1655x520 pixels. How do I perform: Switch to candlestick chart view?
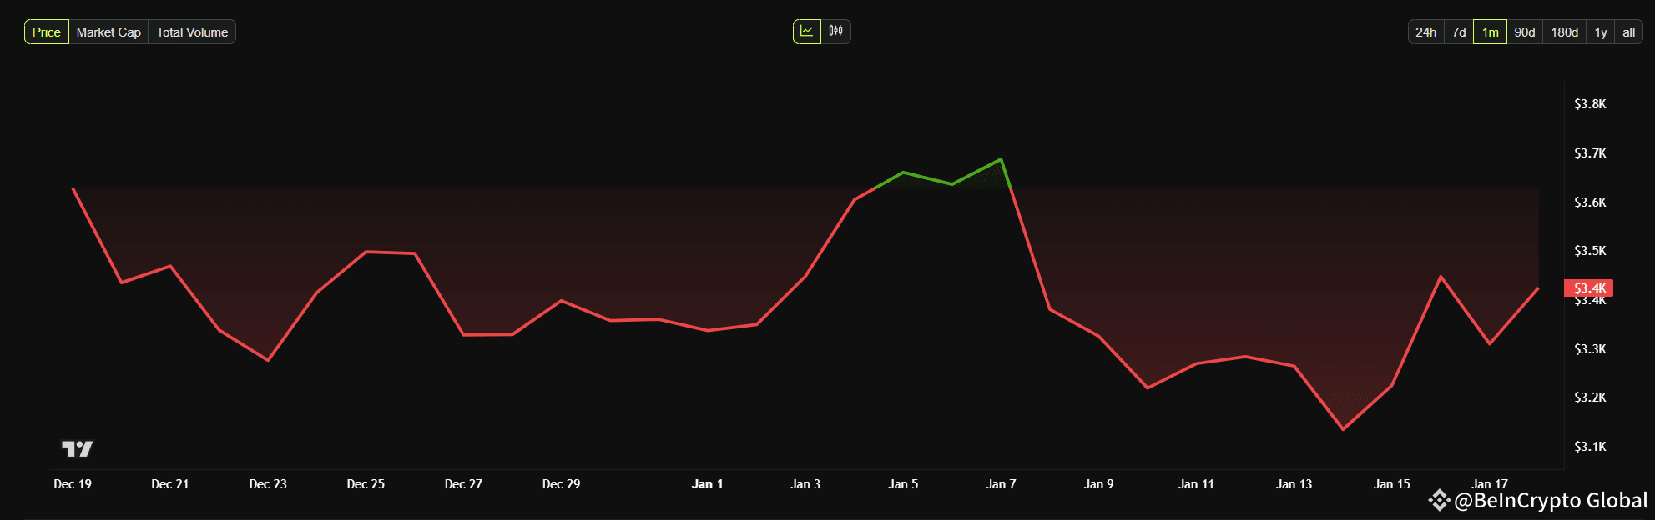coord(836,32)
